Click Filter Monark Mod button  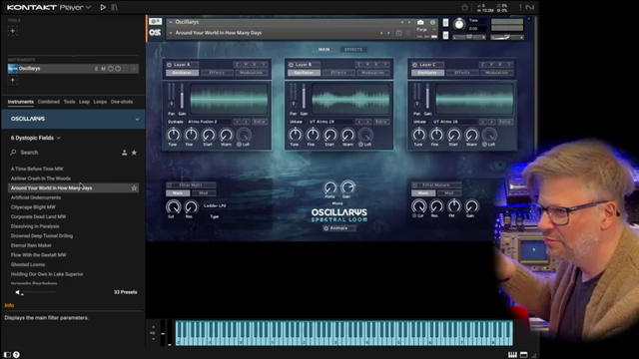click(448, 193)
